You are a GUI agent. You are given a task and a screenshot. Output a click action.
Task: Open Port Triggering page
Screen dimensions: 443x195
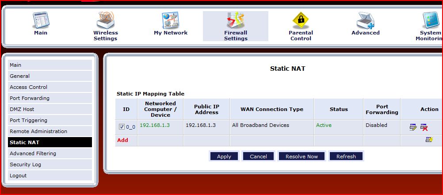click(50, 120)
